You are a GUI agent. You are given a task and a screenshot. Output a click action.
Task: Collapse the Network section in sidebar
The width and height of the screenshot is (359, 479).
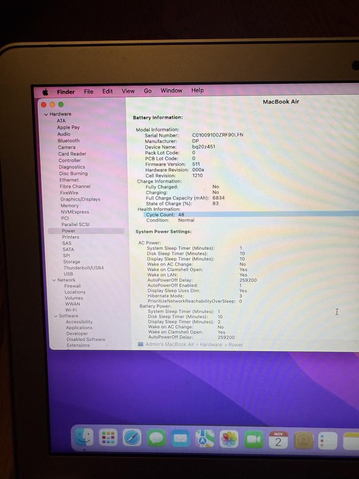point(54,280)
